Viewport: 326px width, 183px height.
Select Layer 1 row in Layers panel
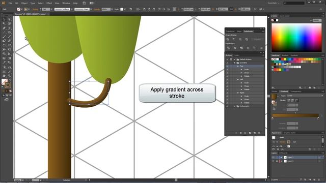pyautogui.click(x=297, y=161)
